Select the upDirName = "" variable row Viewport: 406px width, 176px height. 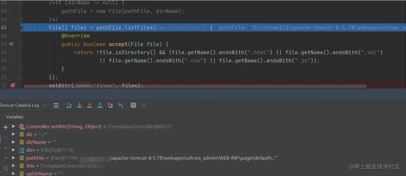[x=209, y=173]
